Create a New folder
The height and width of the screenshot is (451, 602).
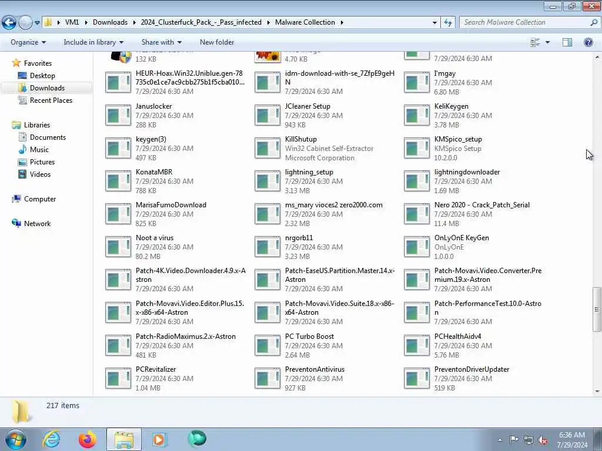pos(217,42)
